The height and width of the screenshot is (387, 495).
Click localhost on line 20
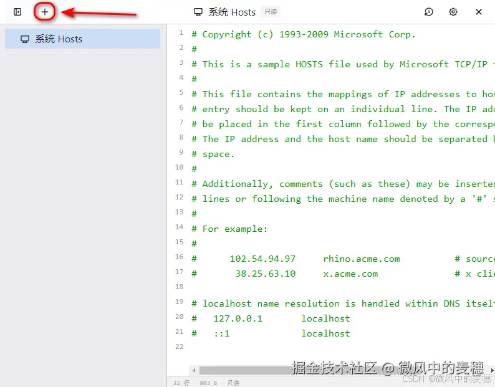pos(325,318)
